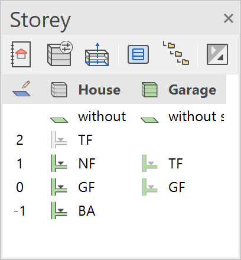The width and height of the screenshot is (241, 260).
Task: Select green Garage building icon
Action: [149, 90]
